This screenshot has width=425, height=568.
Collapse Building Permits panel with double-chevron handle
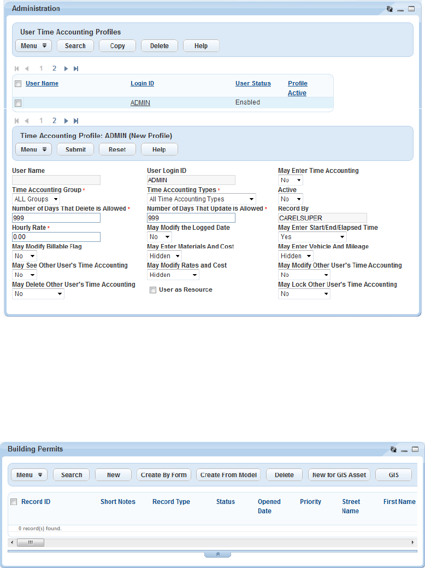(218, 554)
